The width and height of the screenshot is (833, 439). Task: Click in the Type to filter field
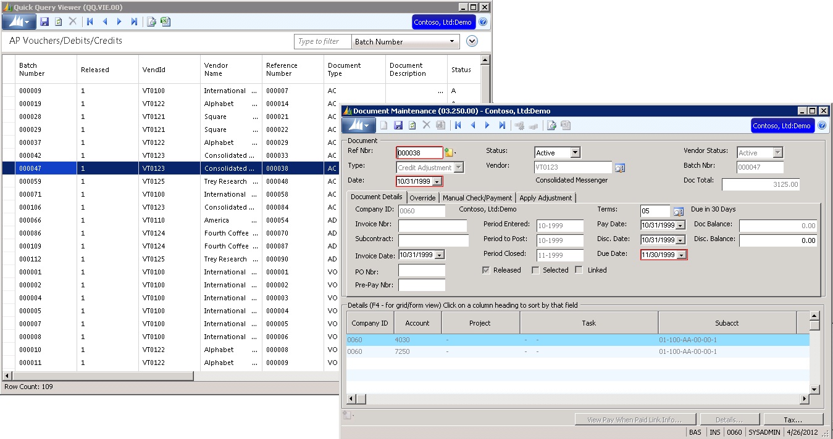tap(322, 41)
